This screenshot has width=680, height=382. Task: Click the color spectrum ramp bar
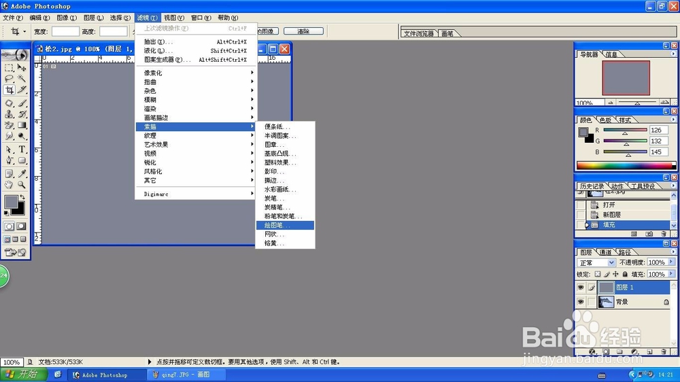[x=626, y=166]
